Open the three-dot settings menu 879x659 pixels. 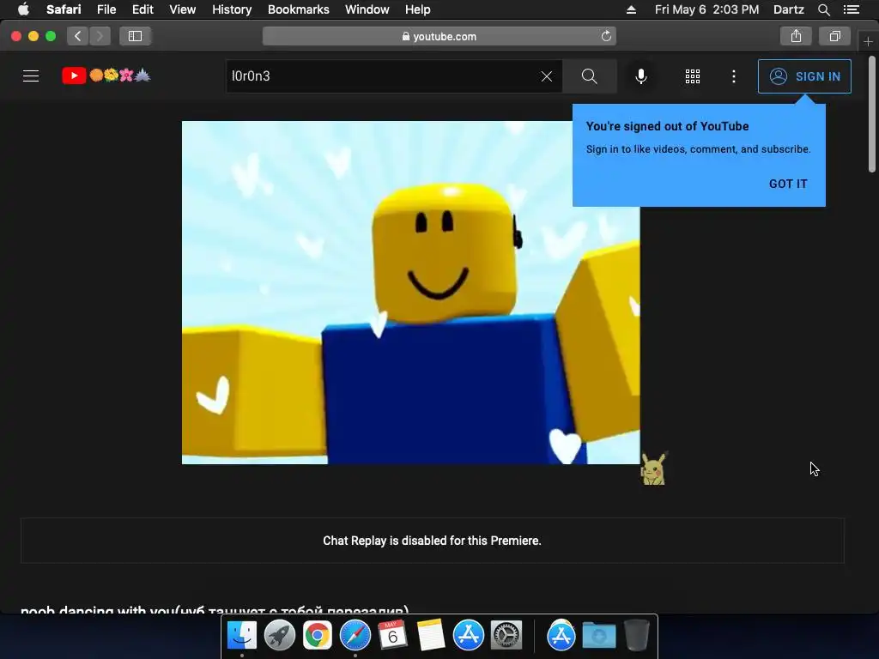[x=733, y=76]
